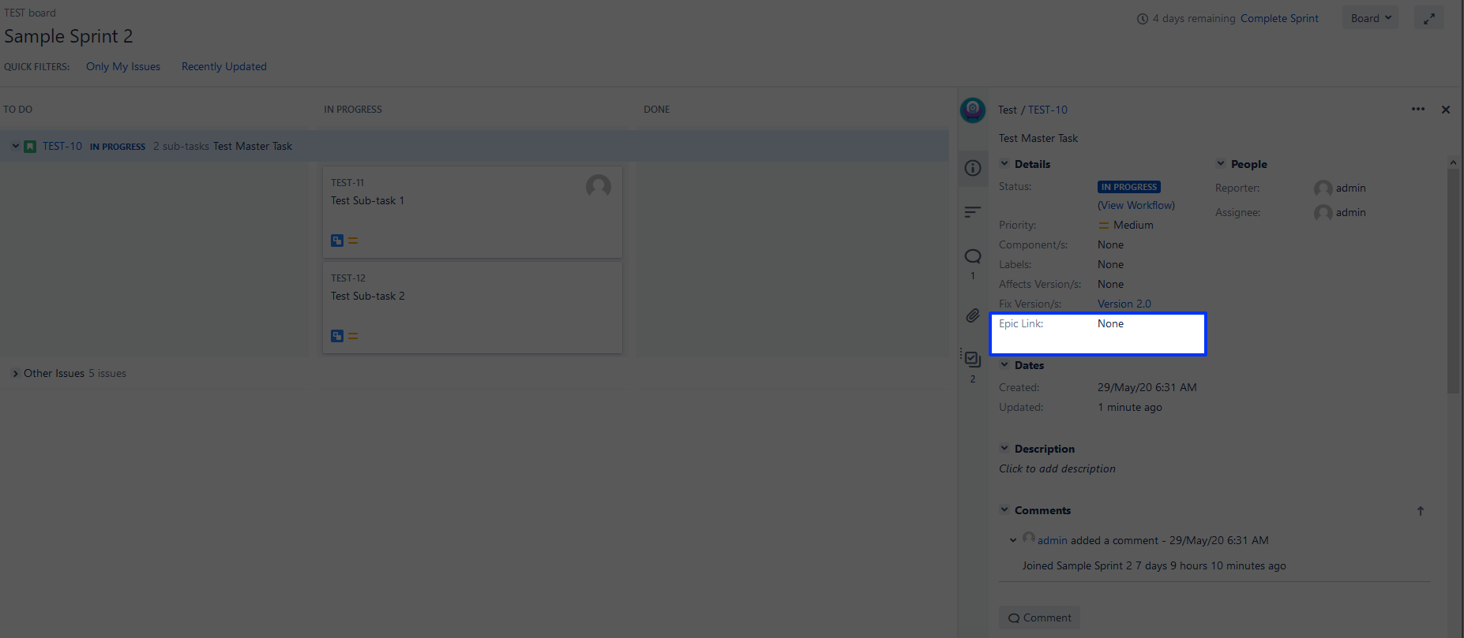This screenshot has height=638, width=1464.
Task: Click the sub-task type icon on TEST-12
Action: [337, 336]
